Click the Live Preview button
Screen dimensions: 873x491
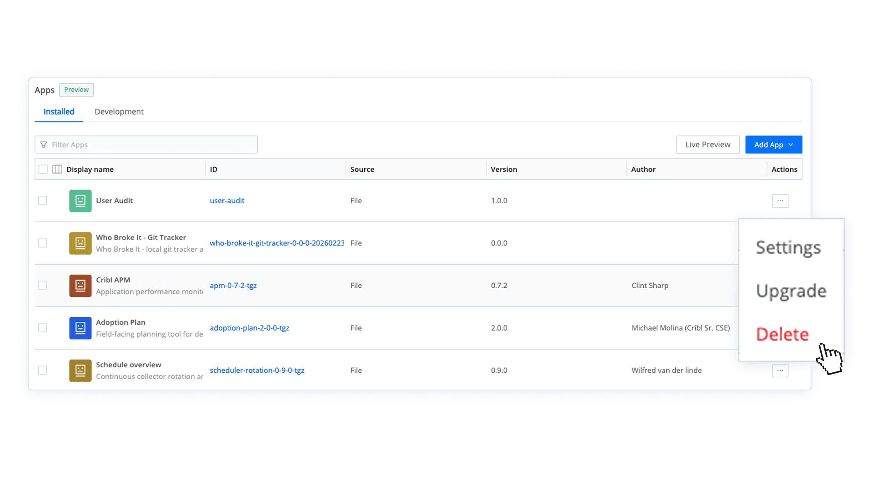coord(707,145)
